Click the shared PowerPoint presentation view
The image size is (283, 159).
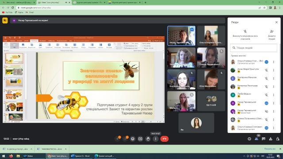84,79
